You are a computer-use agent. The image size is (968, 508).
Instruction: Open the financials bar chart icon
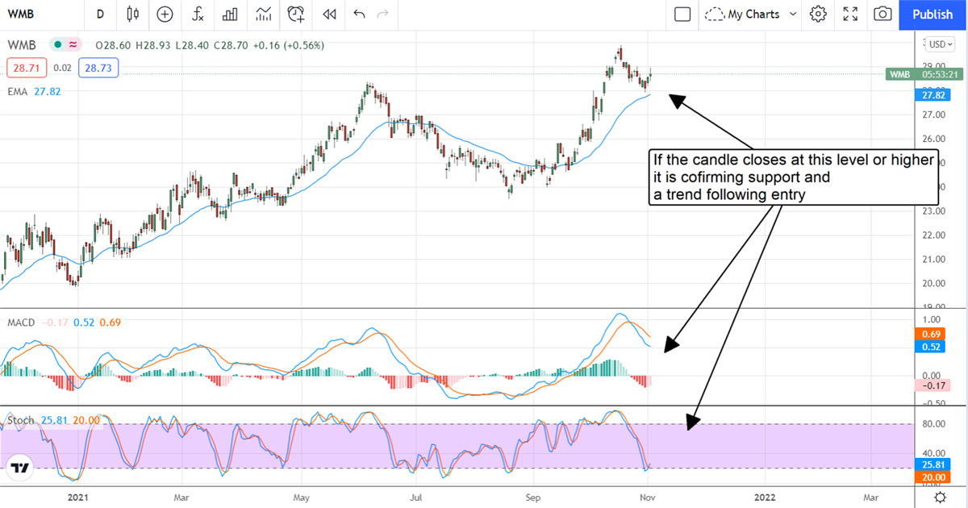click(230, 14)
